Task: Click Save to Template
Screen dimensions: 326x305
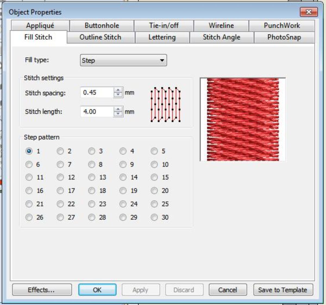Action: pos(283,290)
